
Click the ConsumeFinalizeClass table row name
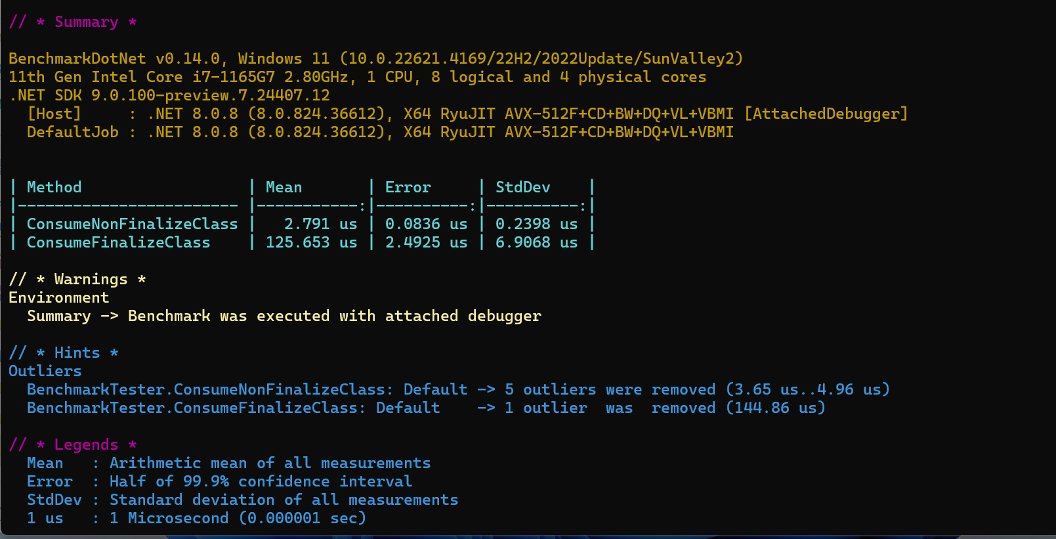[118, 243]
